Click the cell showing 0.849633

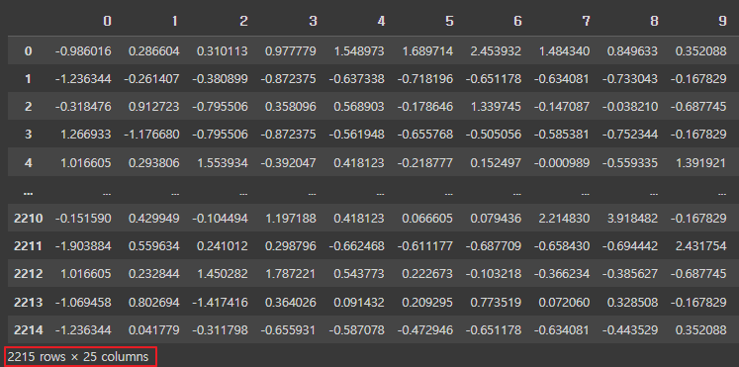(632, 50)
